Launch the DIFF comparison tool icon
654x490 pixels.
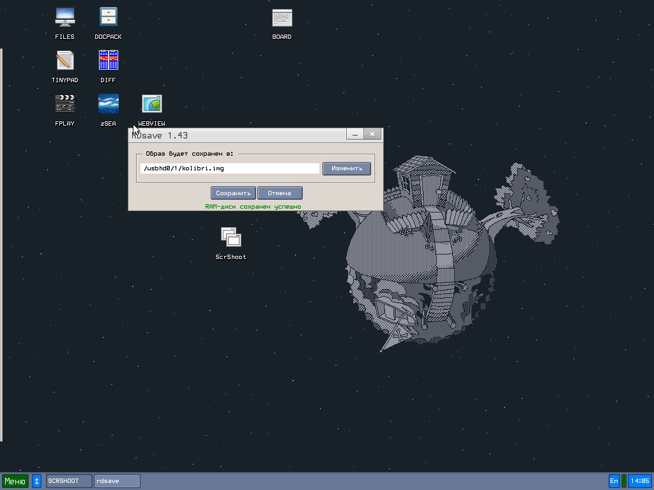[108, 61]
